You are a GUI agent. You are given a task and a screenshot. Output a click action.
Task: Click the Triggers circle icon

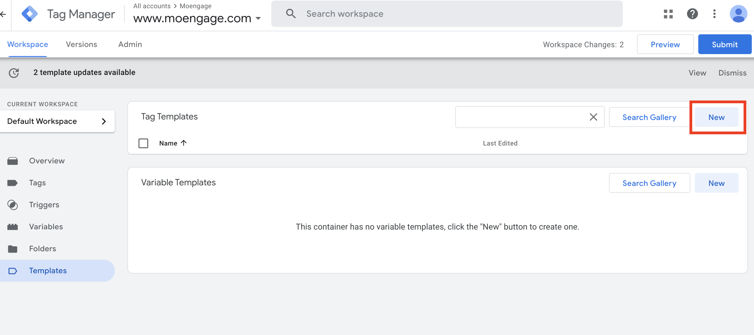[13, 205]
